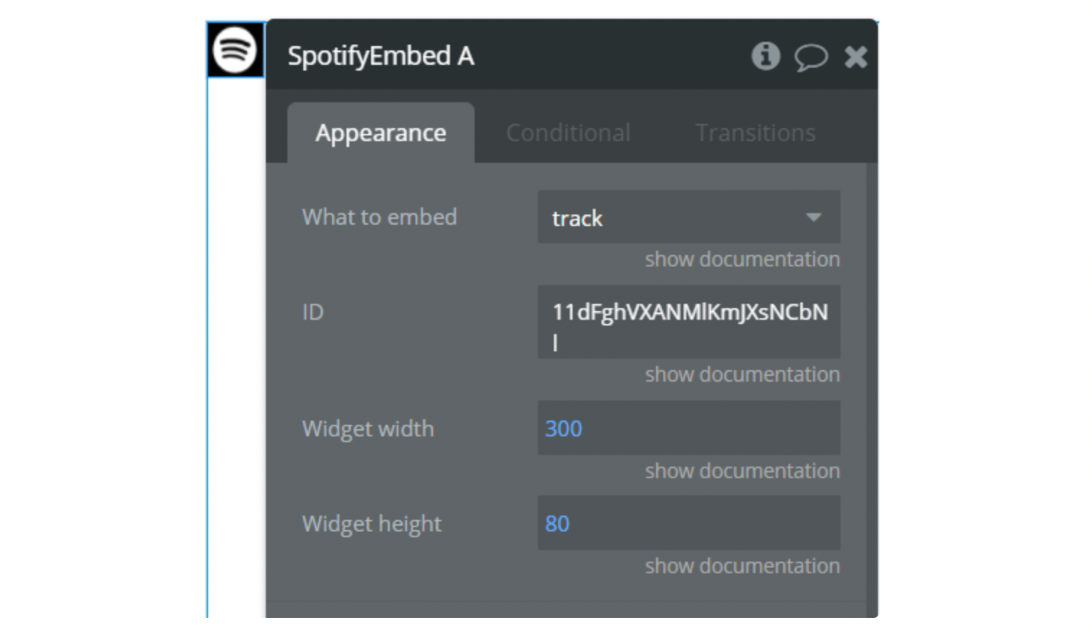Image resolution: width=1089 pixels, height=638 pixels.
Task: Show documentation for 'What to embed'
Action: click(741, 259)
